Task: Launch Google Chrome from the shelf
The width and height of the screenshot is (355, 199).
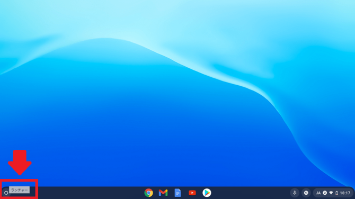Action: pyautogui.click(x=148, y=193)
